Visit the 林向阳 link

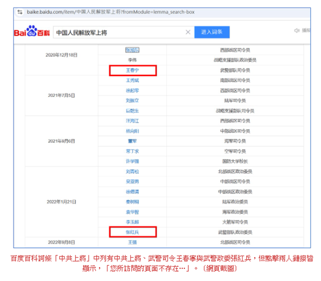(132, 131)
